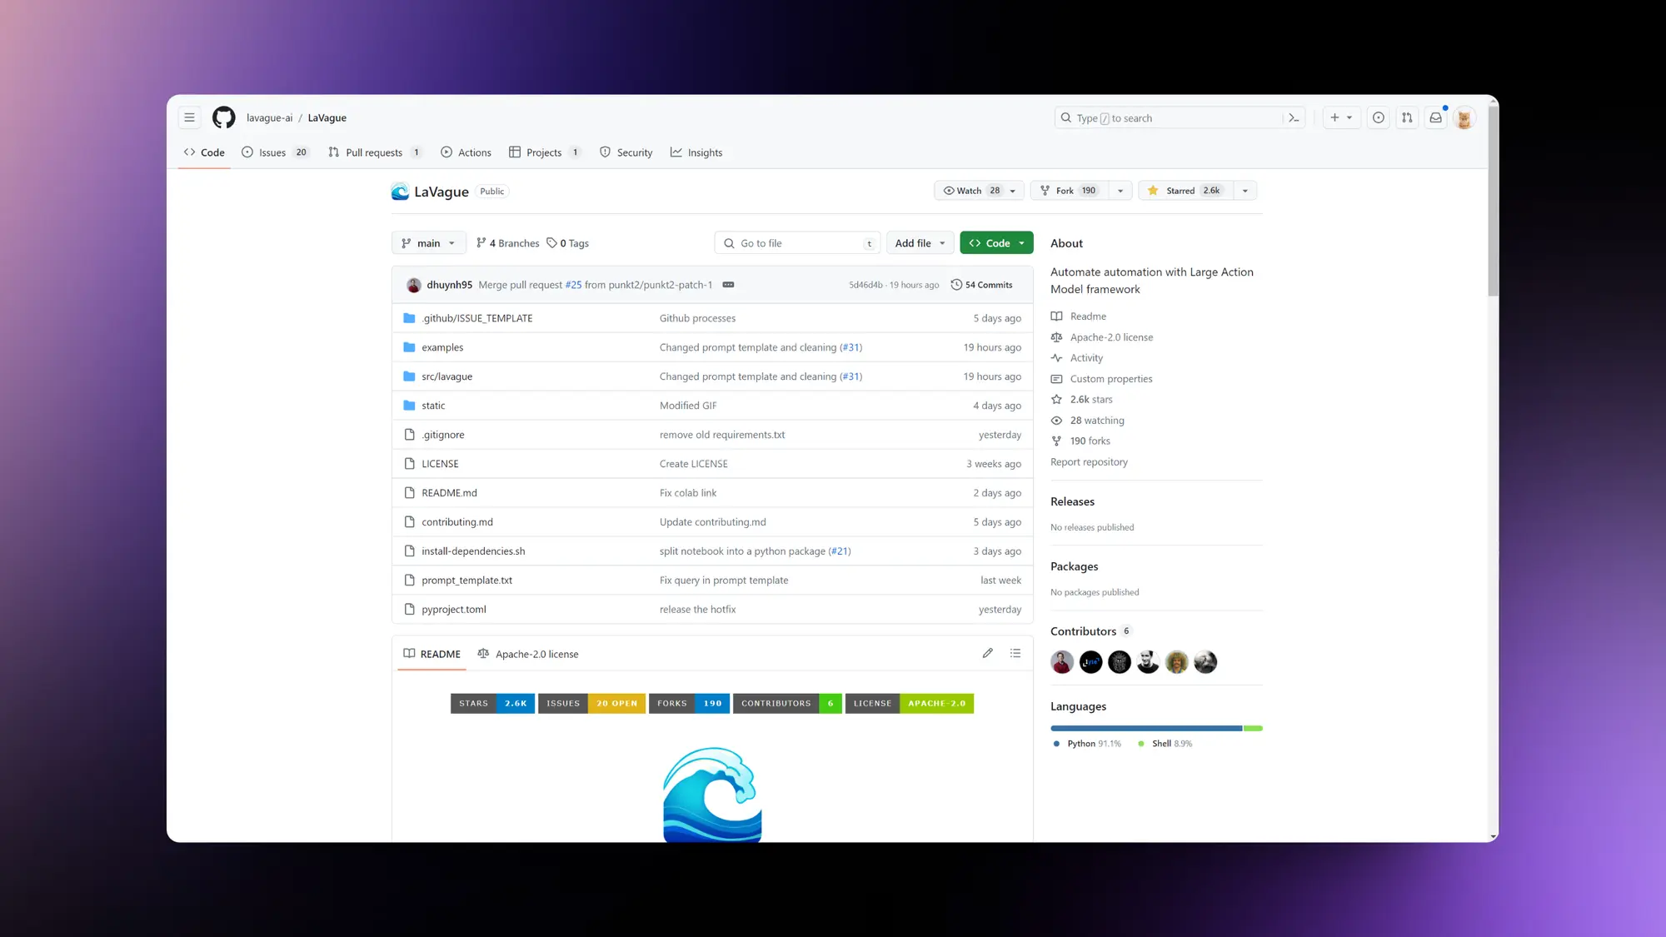Click the Insights tab icon
Image resolution: width=1666 pixels, height=937 pixels.
(x=676, y=151)
